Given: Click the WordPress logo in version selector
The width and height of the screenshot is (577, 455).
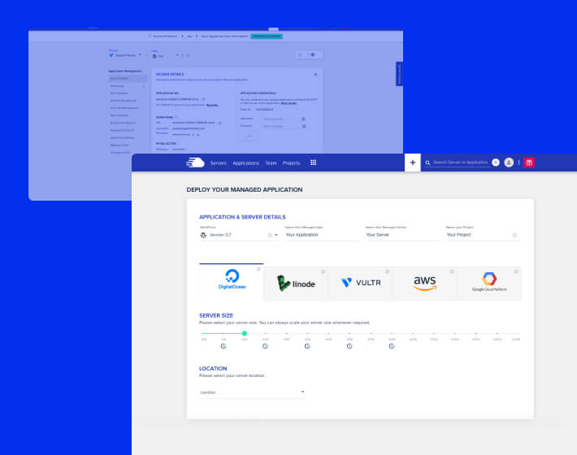Looking at the screenshot, I should 203,235.
